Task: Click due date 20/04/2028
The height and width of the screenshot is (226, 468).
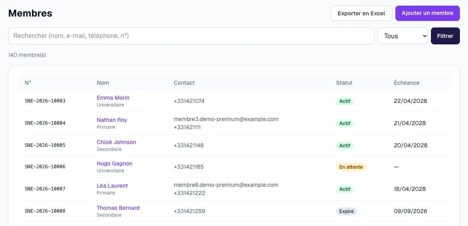Action: tap(411, 145)
